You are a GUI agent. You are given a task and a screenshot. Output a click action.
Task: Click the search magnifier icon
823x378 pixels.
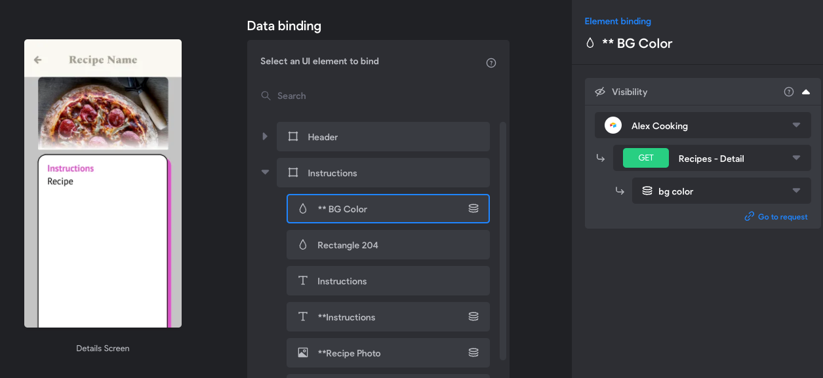(x=266, y=96)
